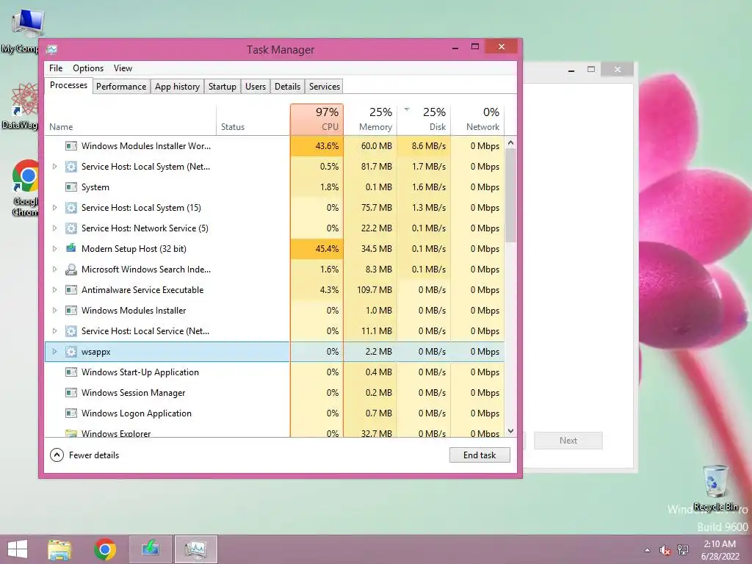Select the 8.6 MB/s disk cell
Screen dimensions: 752x564
click(424, 146)
